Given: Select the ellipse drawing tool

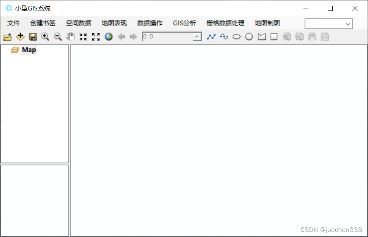Looking at the screenshot, I should pos(237,37).
